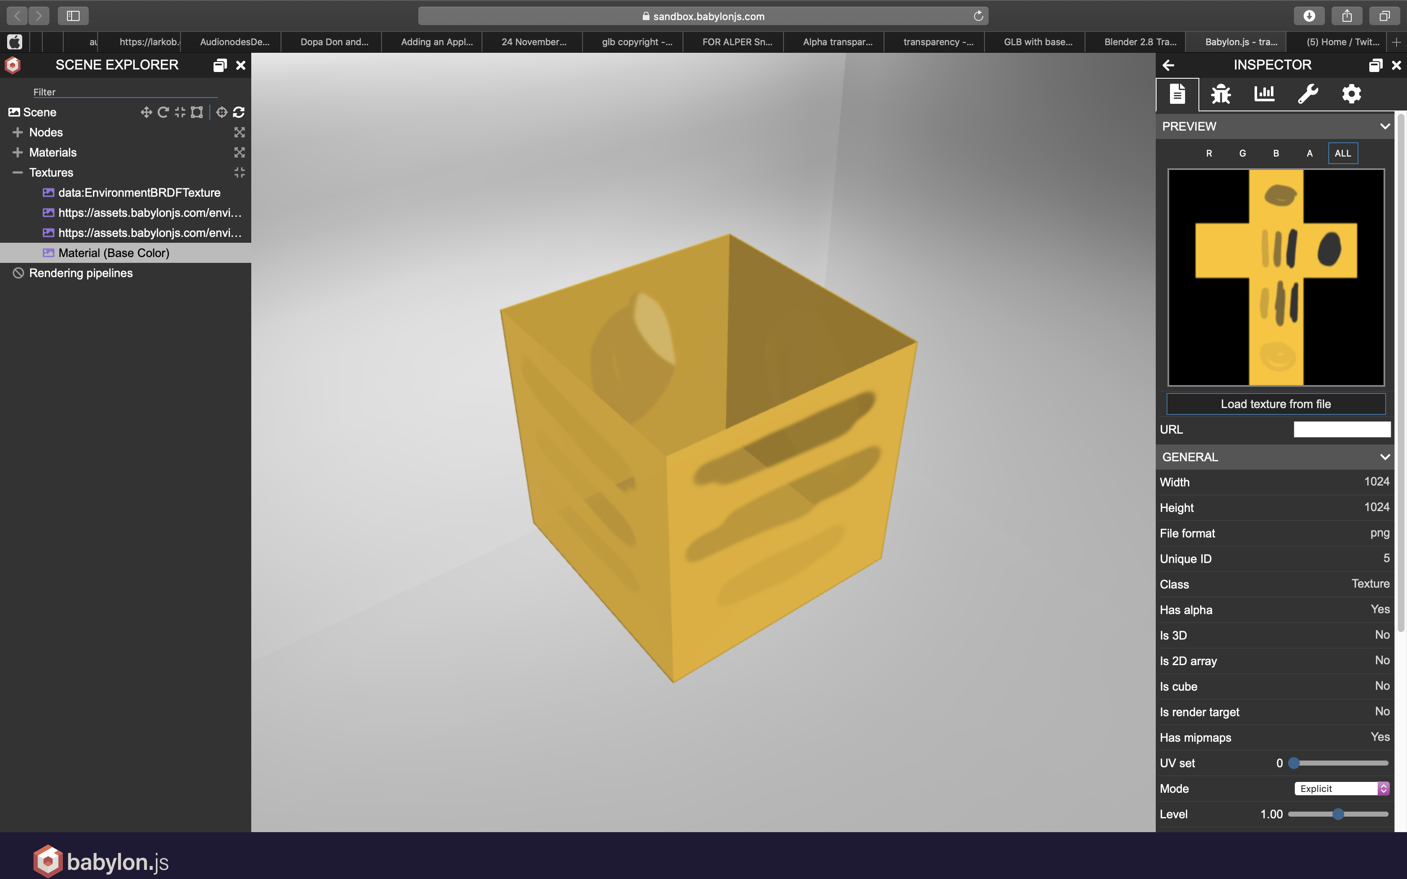Refresh the Scene Explorer tree
The width and height of the screenshot is (1407, 879).
pos(239,112)
